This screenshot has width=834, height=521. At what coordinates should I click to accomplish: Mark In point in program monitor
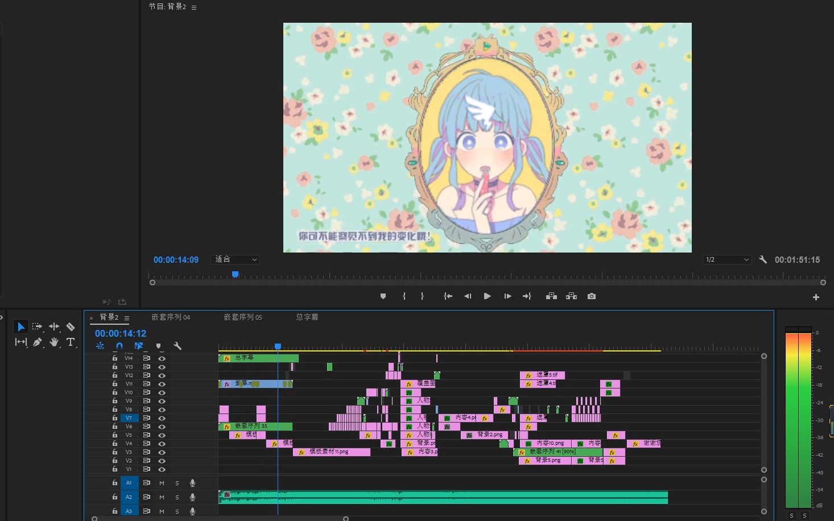pos(404,296)
